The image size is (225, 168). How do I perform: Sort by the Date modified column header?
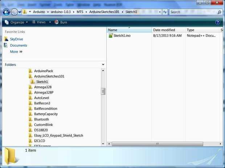[169, 30]
